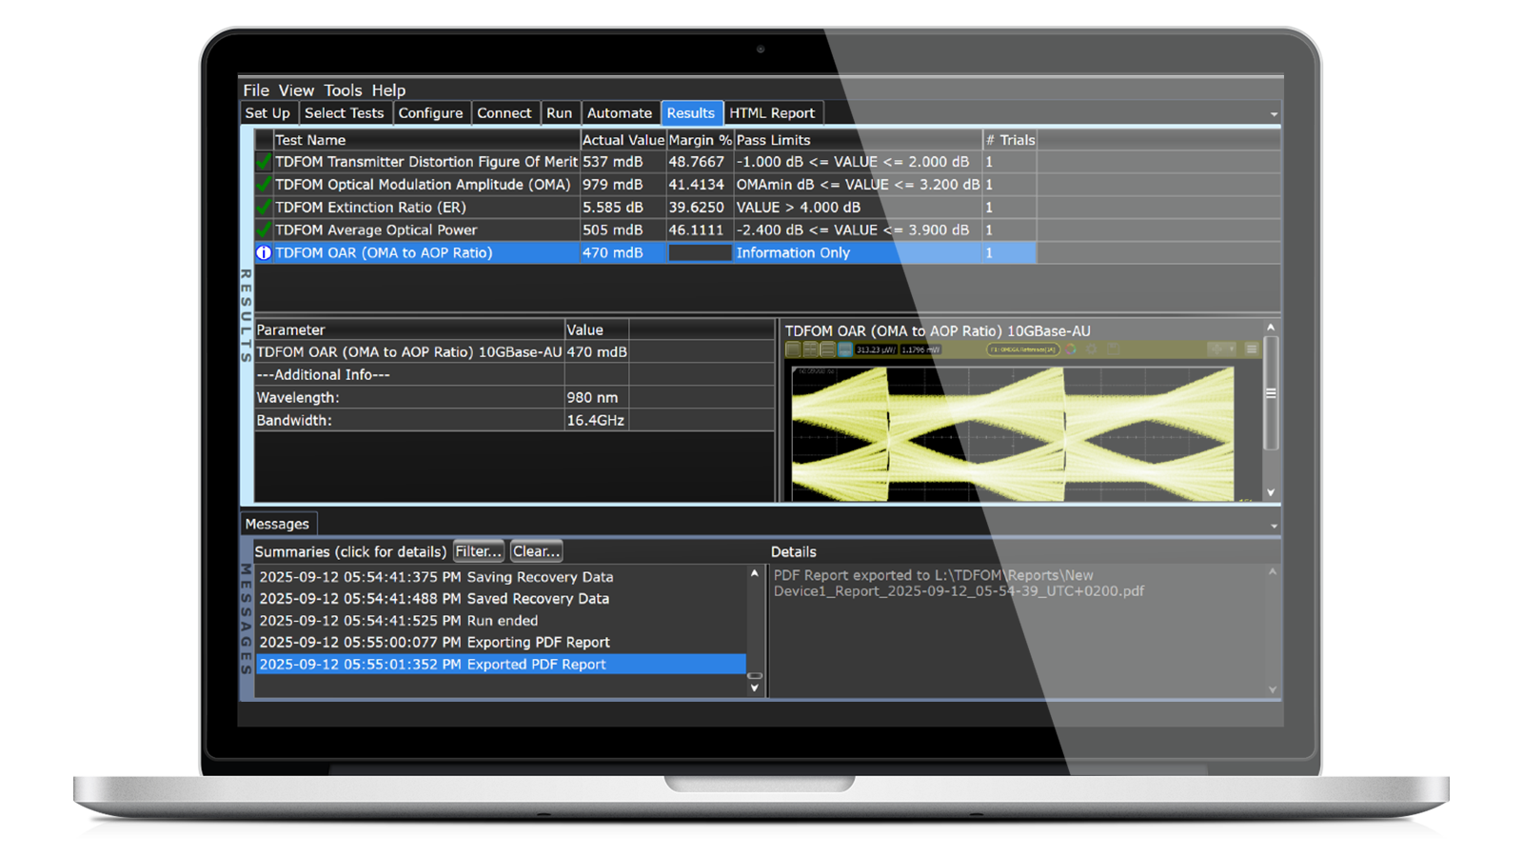
Task: Select the Messages tab
Action: tap(277, 524)
